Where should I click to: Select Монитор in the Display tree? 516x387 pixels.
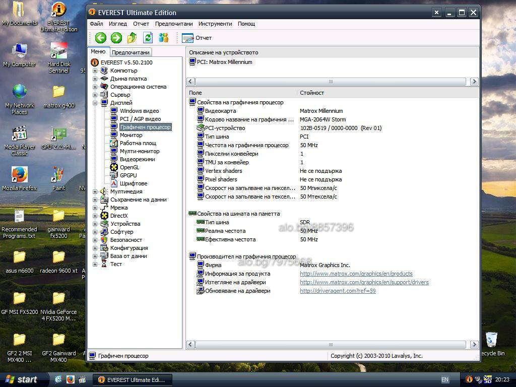(131, 135)
